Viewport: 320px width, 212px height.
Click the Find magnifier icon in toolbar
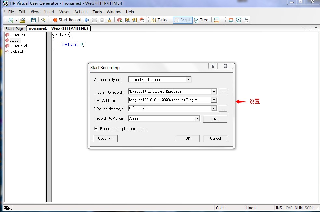[43, 20]
